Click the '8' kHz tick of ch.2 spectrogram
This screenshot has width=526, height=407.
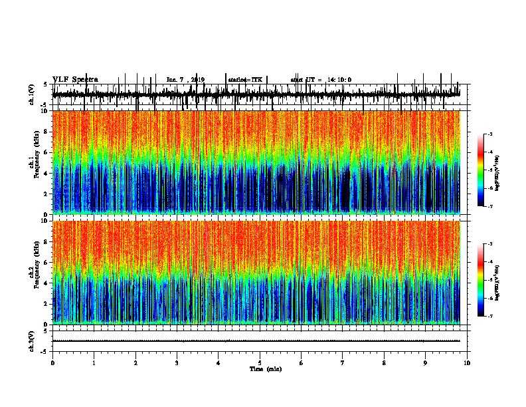coord(46,242)
